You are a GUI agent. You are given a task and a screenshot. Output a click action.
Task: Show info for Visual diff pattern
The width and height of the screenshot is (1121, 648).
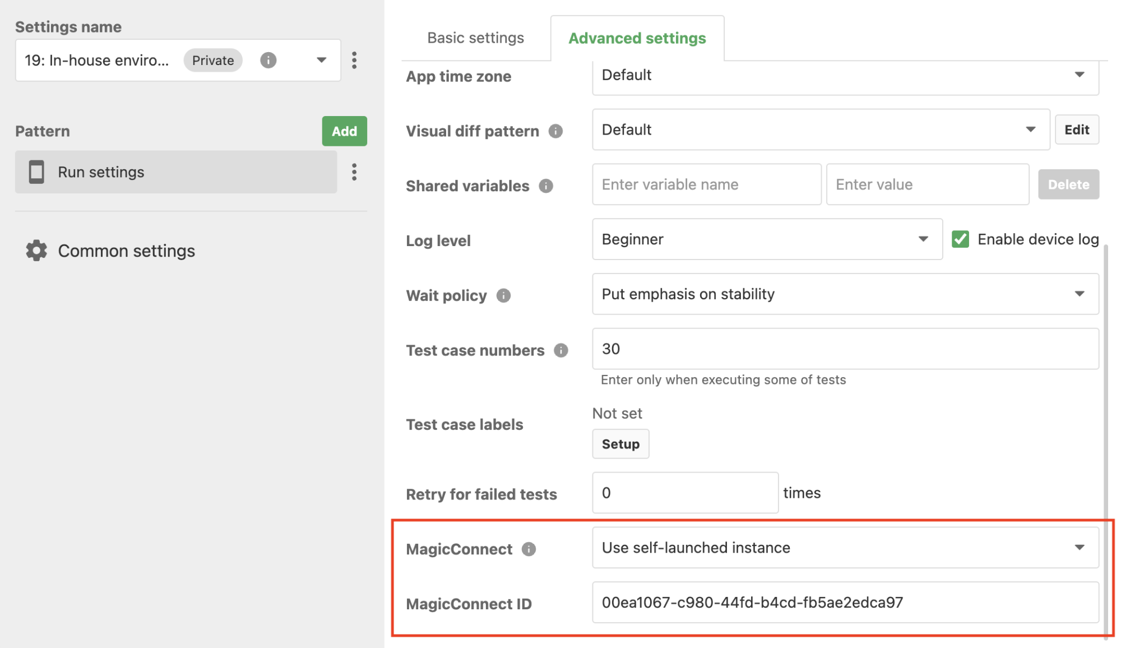555,131
